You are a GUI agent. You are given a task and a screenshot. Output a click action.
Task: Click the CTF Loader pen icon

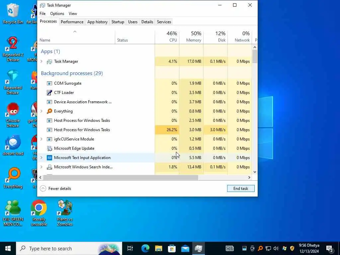pos(49,93)
